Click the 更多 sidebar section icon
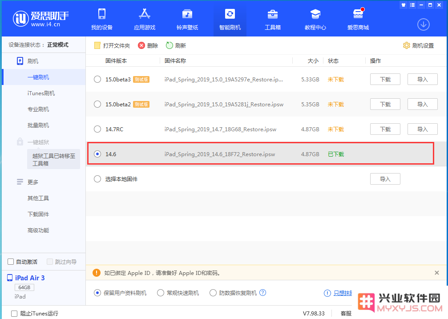Image resolution: width=448 pixels, height=319 pixels. [x=20, y=182]
